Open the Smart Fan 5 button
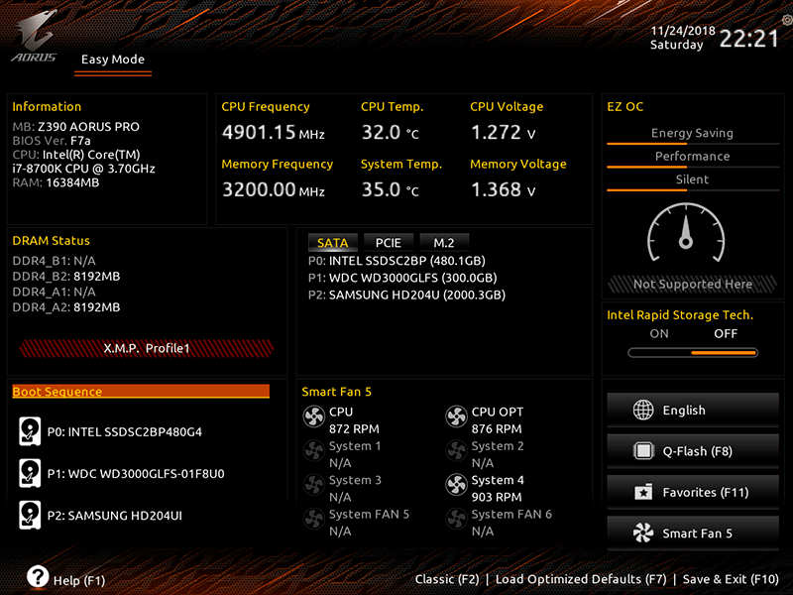Viewport: 793px width, 595px height. pyautogui.click(x=693, y=533)
